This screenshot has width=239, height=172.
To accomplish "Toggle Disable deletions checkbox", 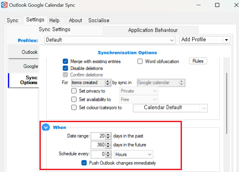I will pyautogui.click(x=65, y=68).
